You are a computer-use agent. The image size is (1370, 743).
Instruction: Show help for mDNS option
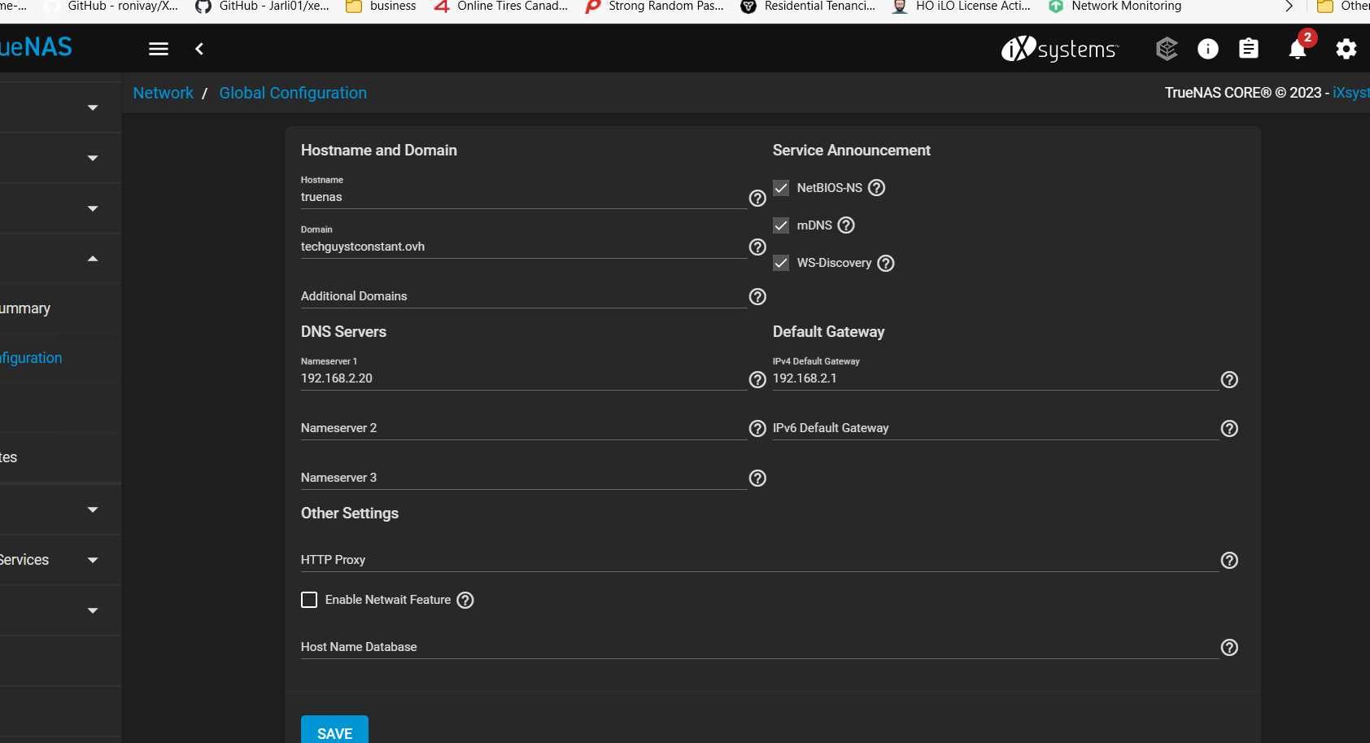846,225
